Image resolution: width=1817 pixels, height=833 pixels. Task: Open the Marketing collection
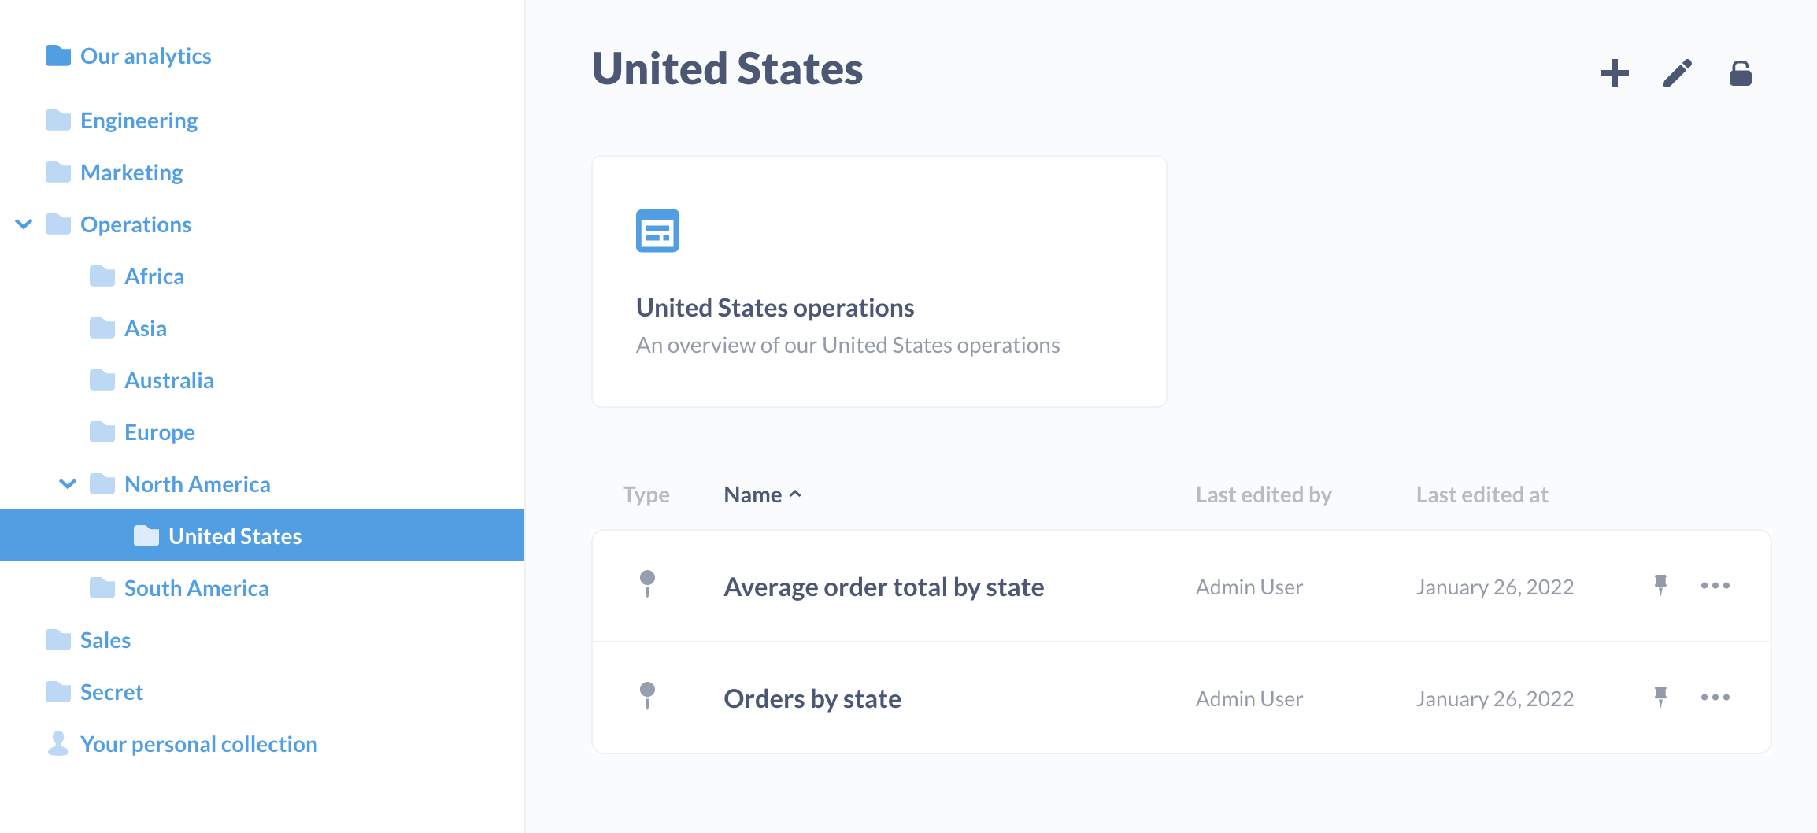131,172
